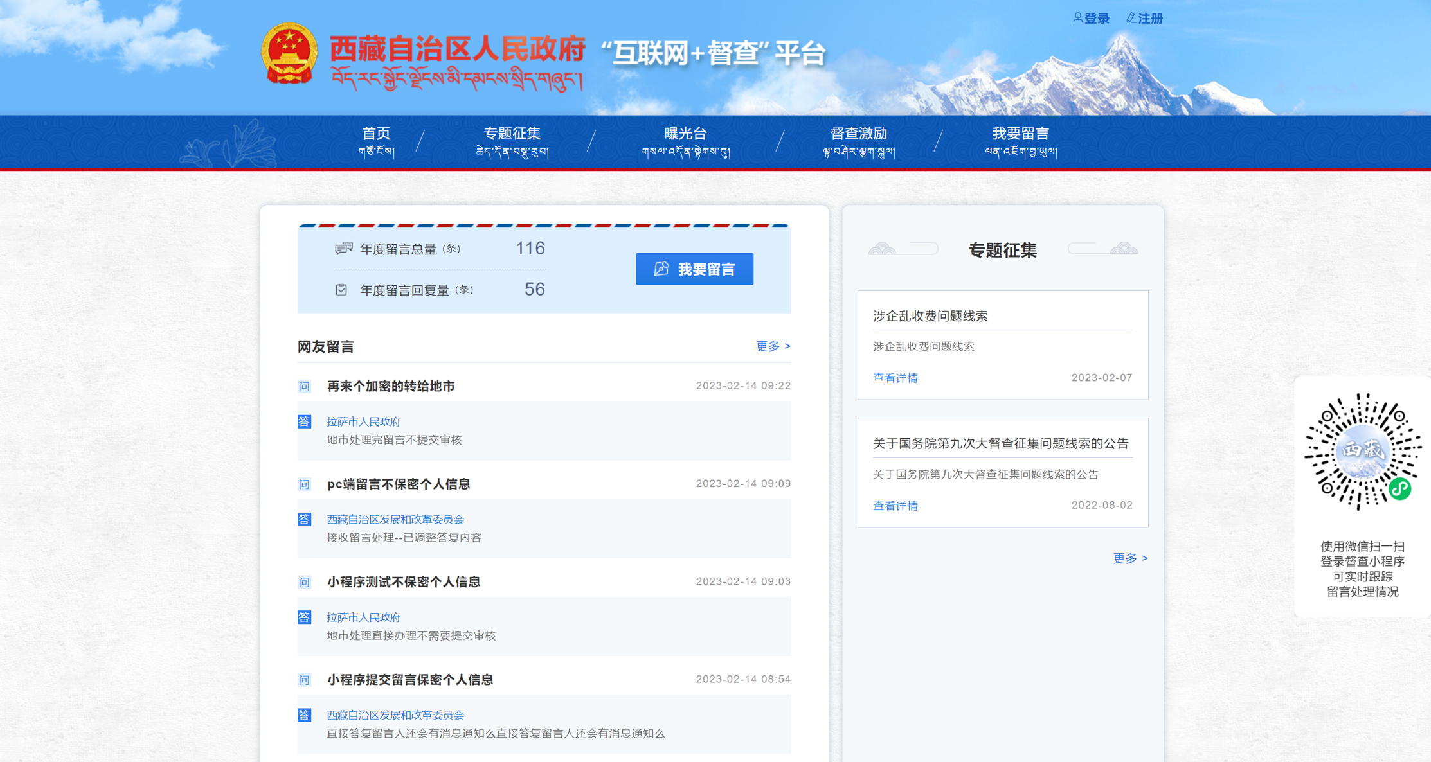Expand 更多 under 专题征集 panel
Screen dimensions: 1431x762
pos(1129,558)
